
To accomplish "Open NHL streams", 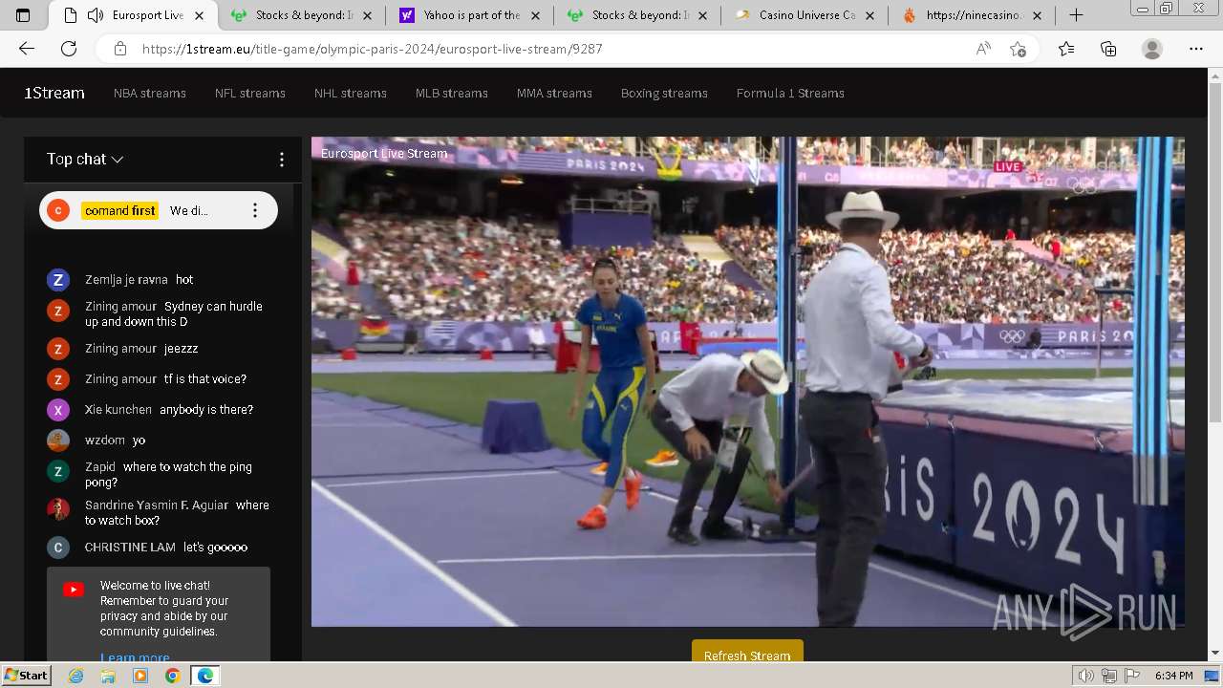I will click(x=351, y=93).
